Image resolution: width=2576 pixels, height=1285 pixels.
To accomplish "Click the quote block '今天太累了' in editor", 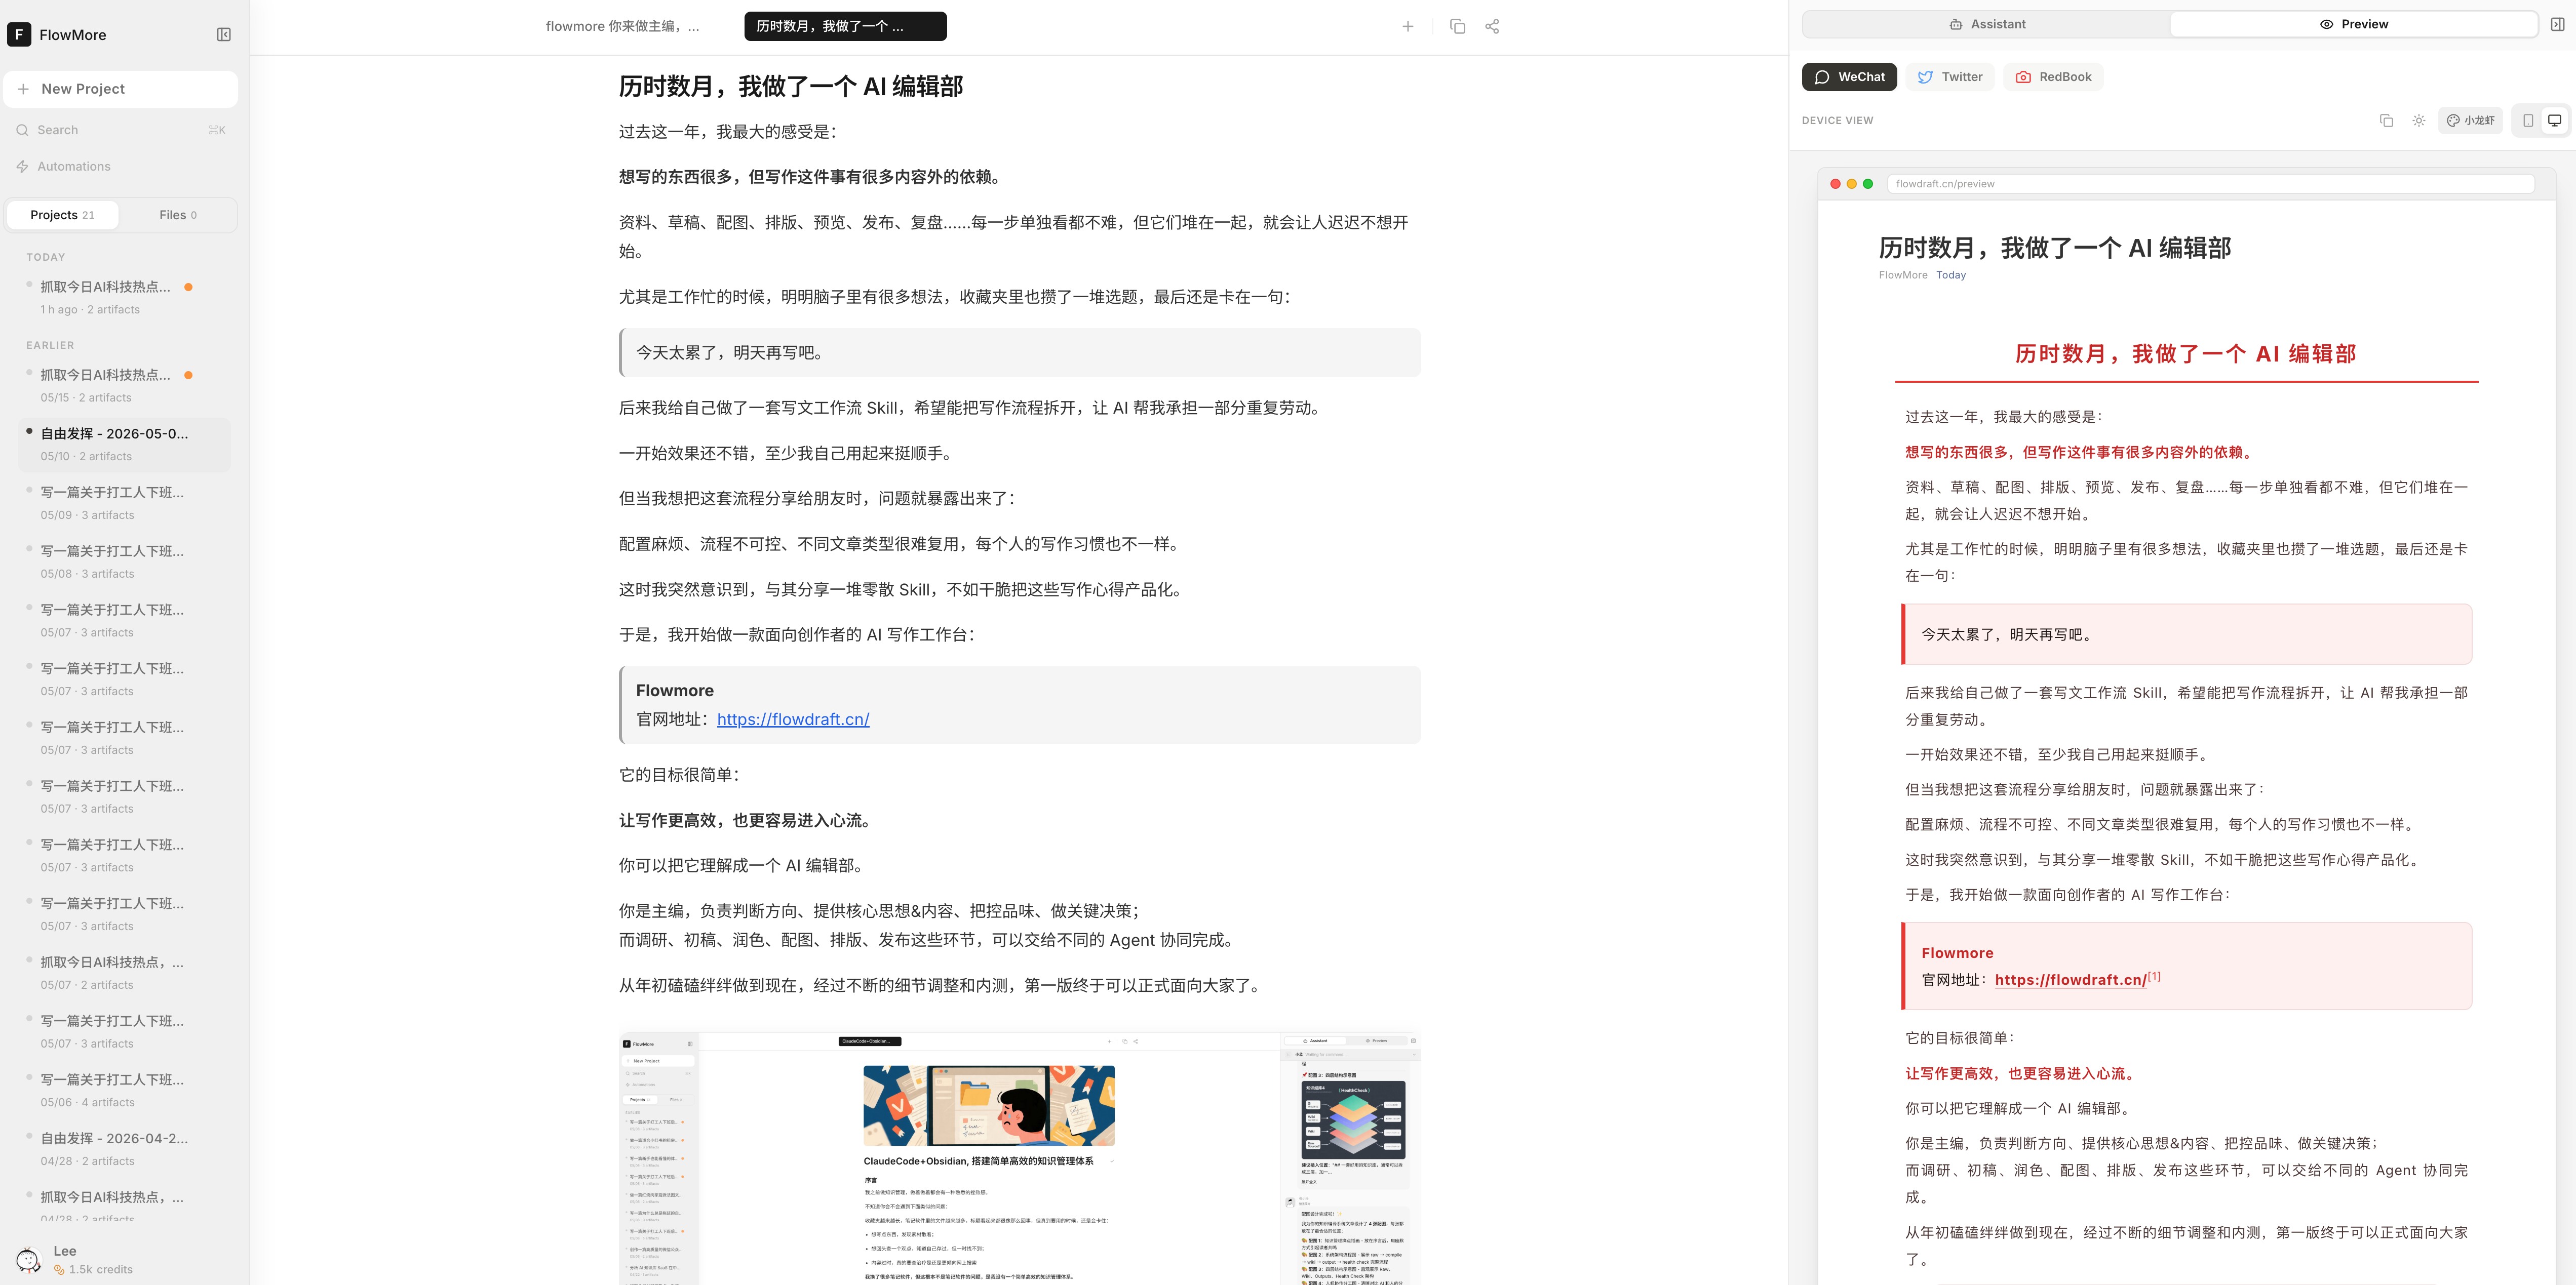I will coord(1020,353).
